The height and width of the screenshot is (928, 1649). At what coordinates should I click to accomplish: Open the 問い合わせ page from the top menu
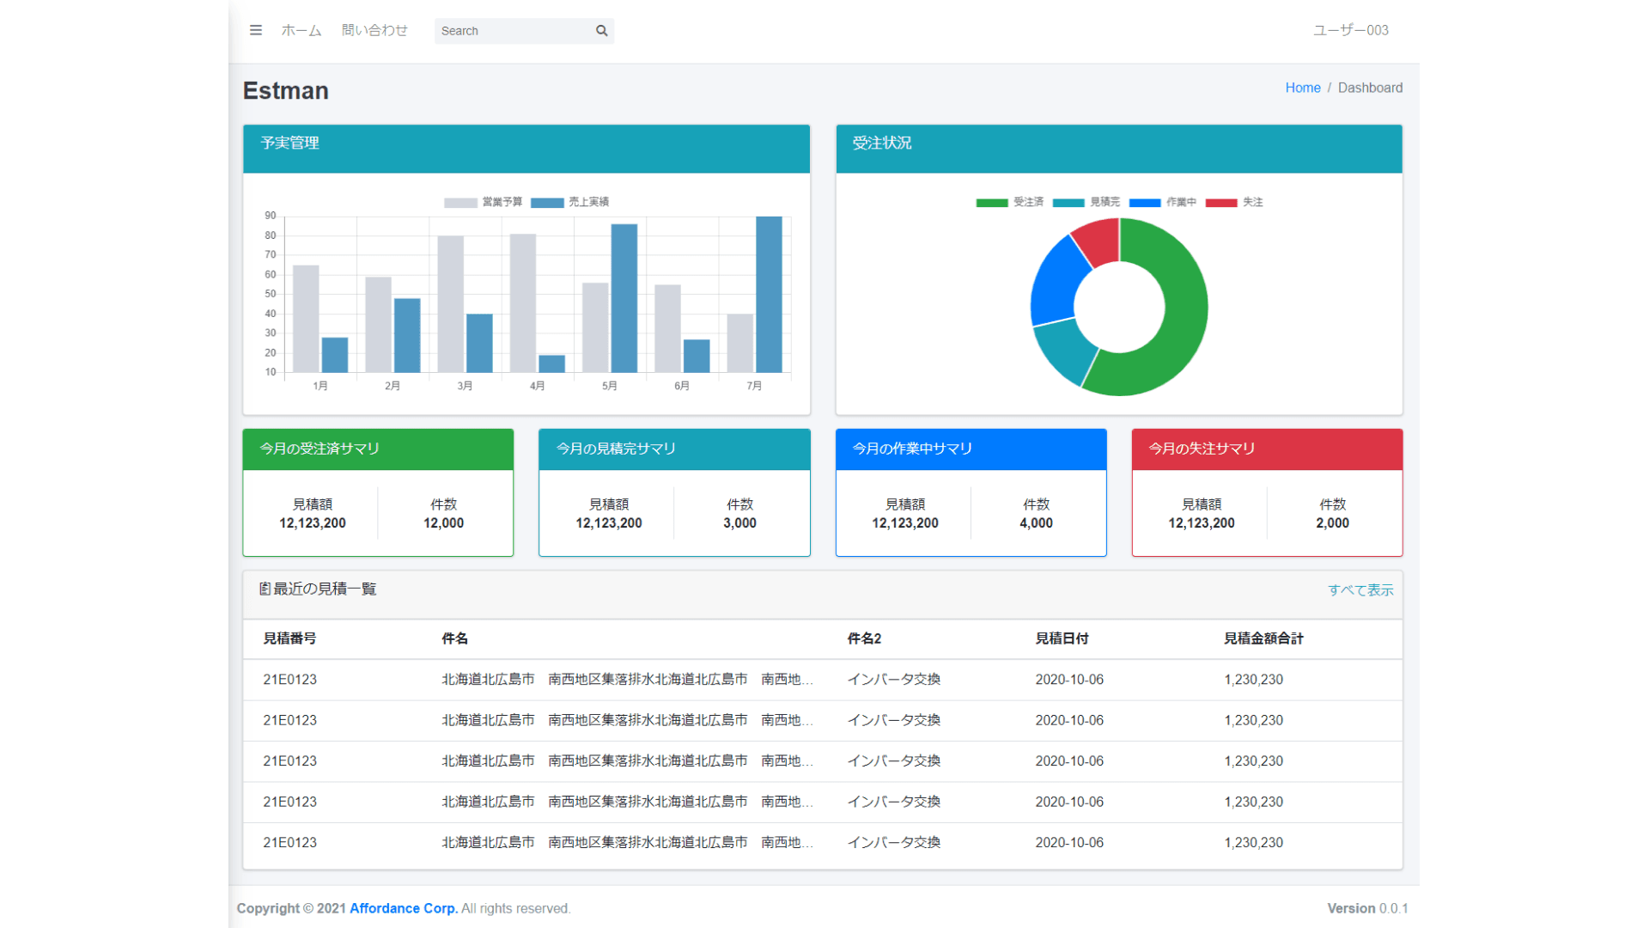pos(374,30)
